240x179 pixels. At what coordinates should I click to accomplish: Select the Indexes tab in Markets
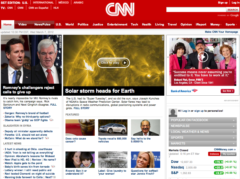pyautogui.click(x=214, y=154)
